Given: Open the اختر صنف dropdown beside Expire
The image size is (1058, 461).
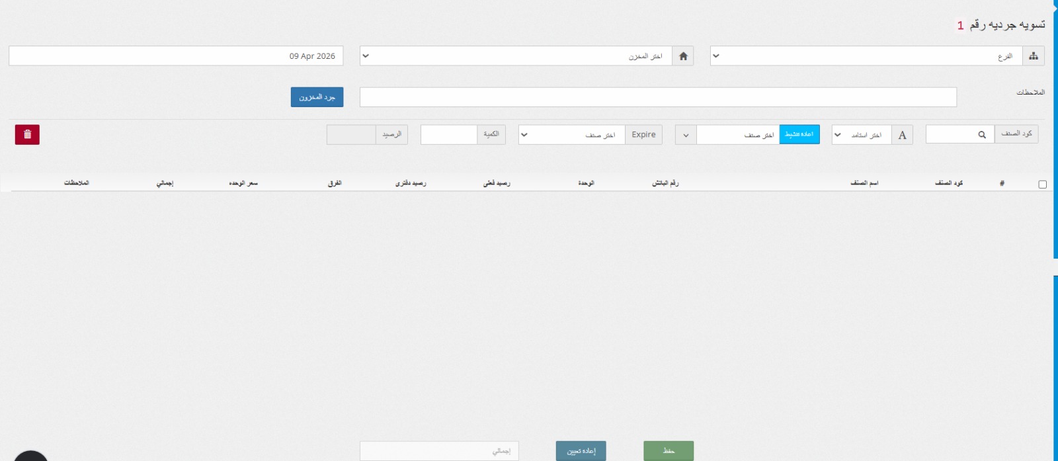Looking at the screenshot, I should [x=572, y=135].
